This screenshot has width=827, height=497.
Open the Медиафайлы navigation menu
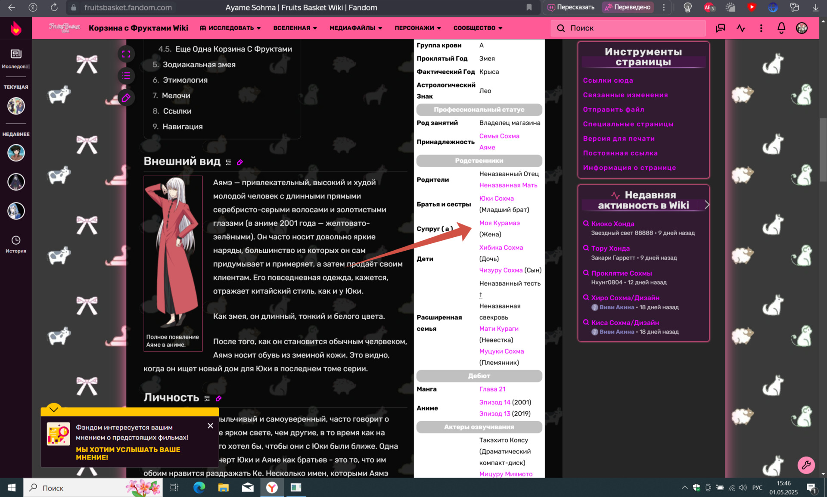click(356, 28)
